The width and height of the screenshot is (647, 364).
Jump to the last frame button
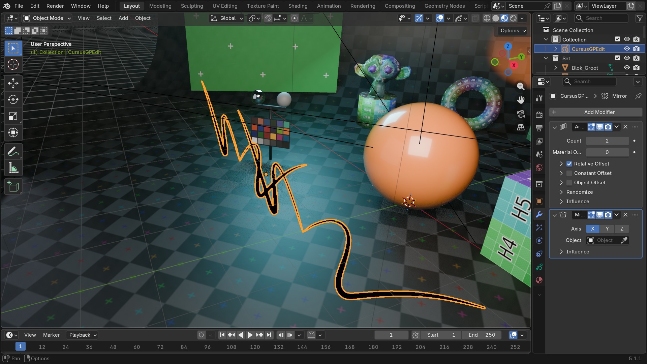point(269,335)
